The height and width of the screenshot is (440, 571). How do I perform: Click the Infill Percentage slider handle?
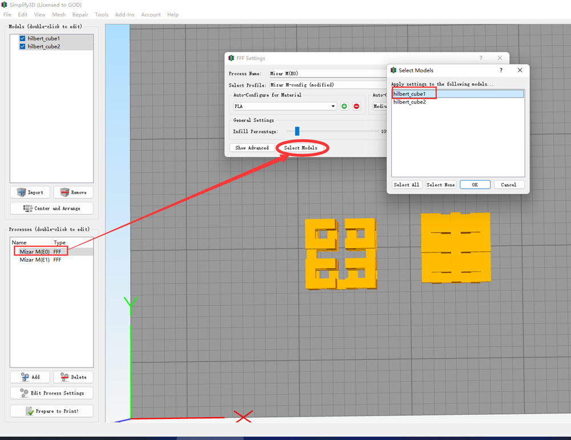coord(297,131)
